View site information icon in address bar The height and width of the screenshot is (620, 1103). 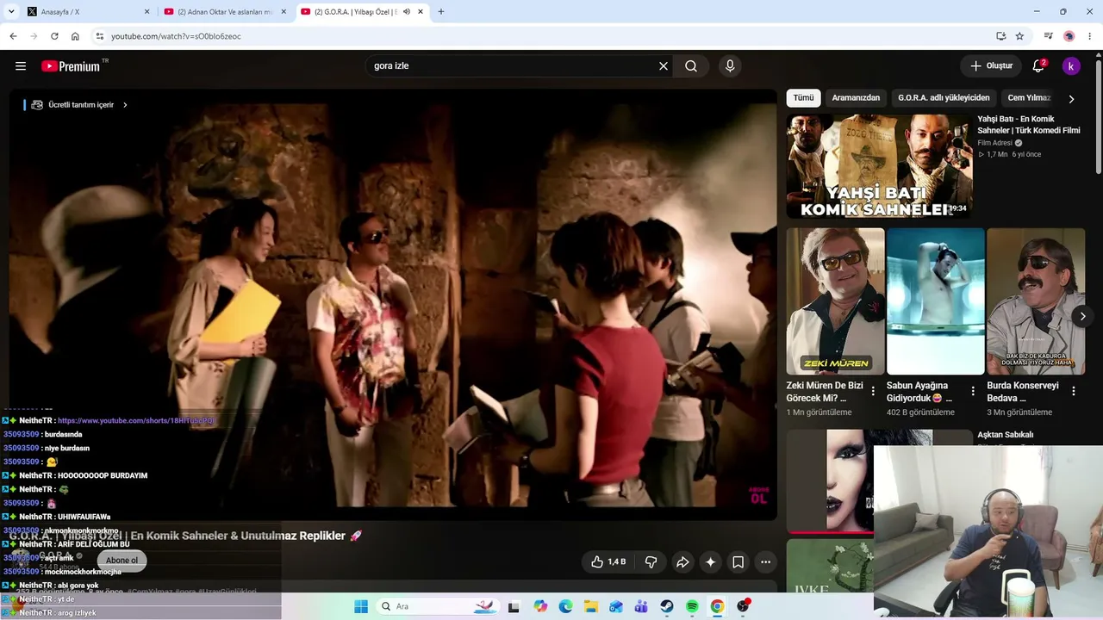99,36
